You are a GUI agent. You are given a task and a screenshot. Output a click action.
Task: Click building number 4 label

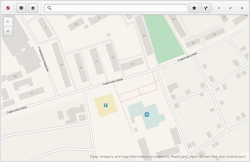click(45, 28)
